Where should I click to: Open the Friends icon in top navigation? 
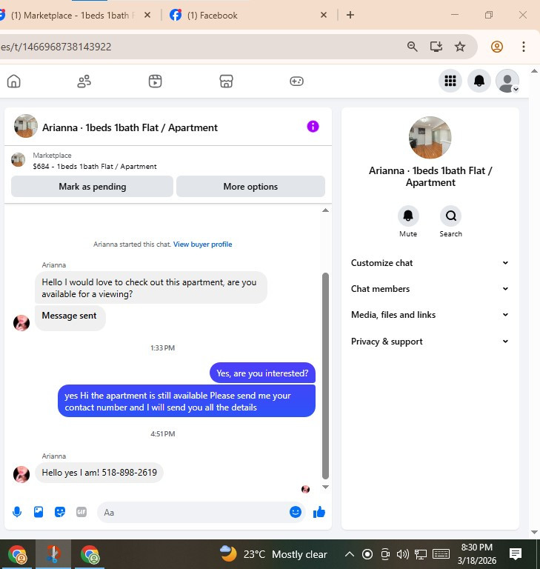click(84, 81)
